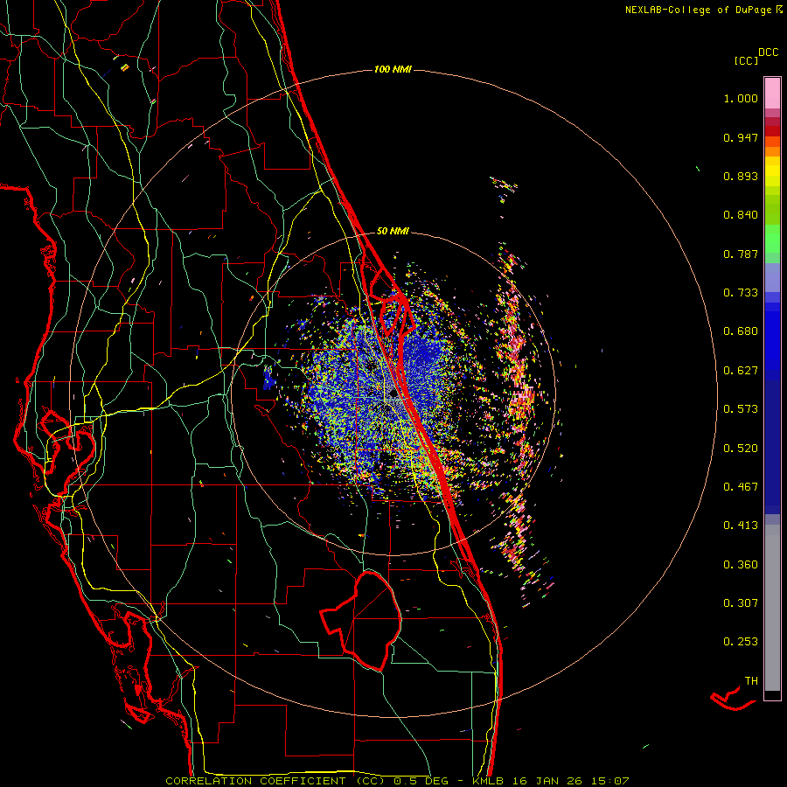Select the 1.000 color scale value
The width and height of the screenshot is (787, 787).
(741, 98)
